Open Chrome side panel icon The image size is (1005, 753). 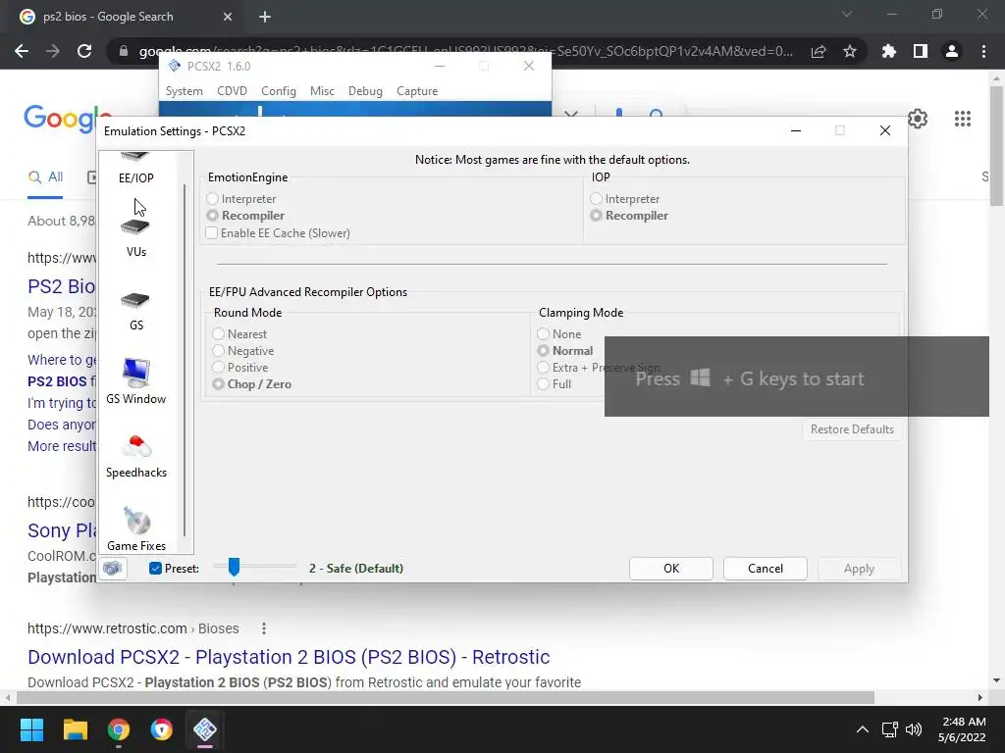[920, 51]
